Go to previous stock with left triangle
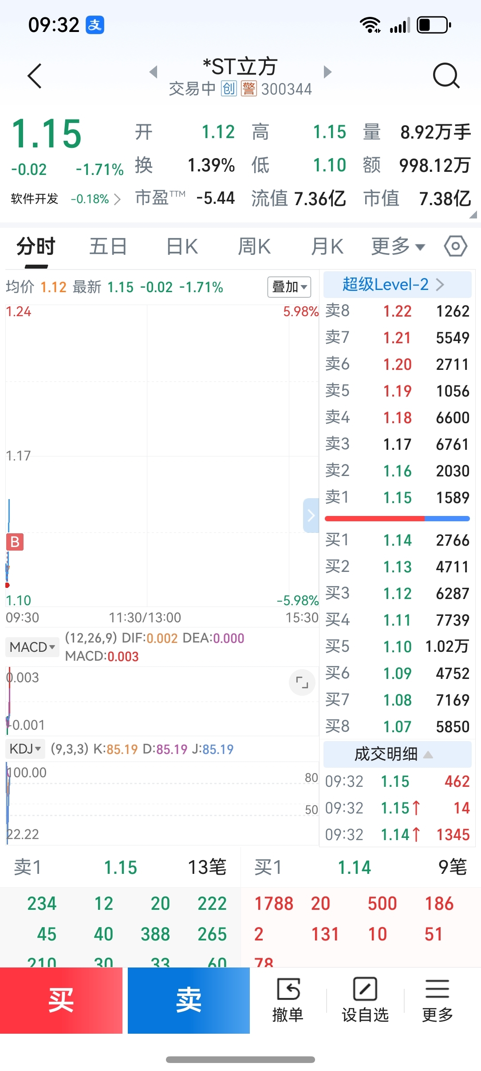This screenshot has width=481, height=1071. [154, 72]
